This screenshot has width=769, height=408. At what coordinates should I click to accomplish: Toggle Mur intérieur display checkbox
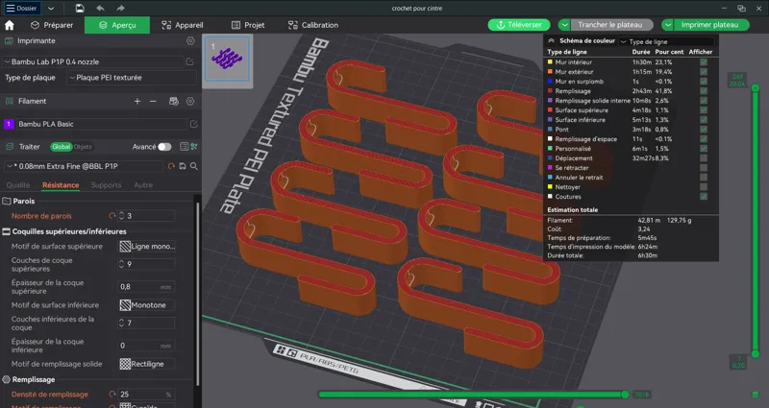click(x=704, y=62)
